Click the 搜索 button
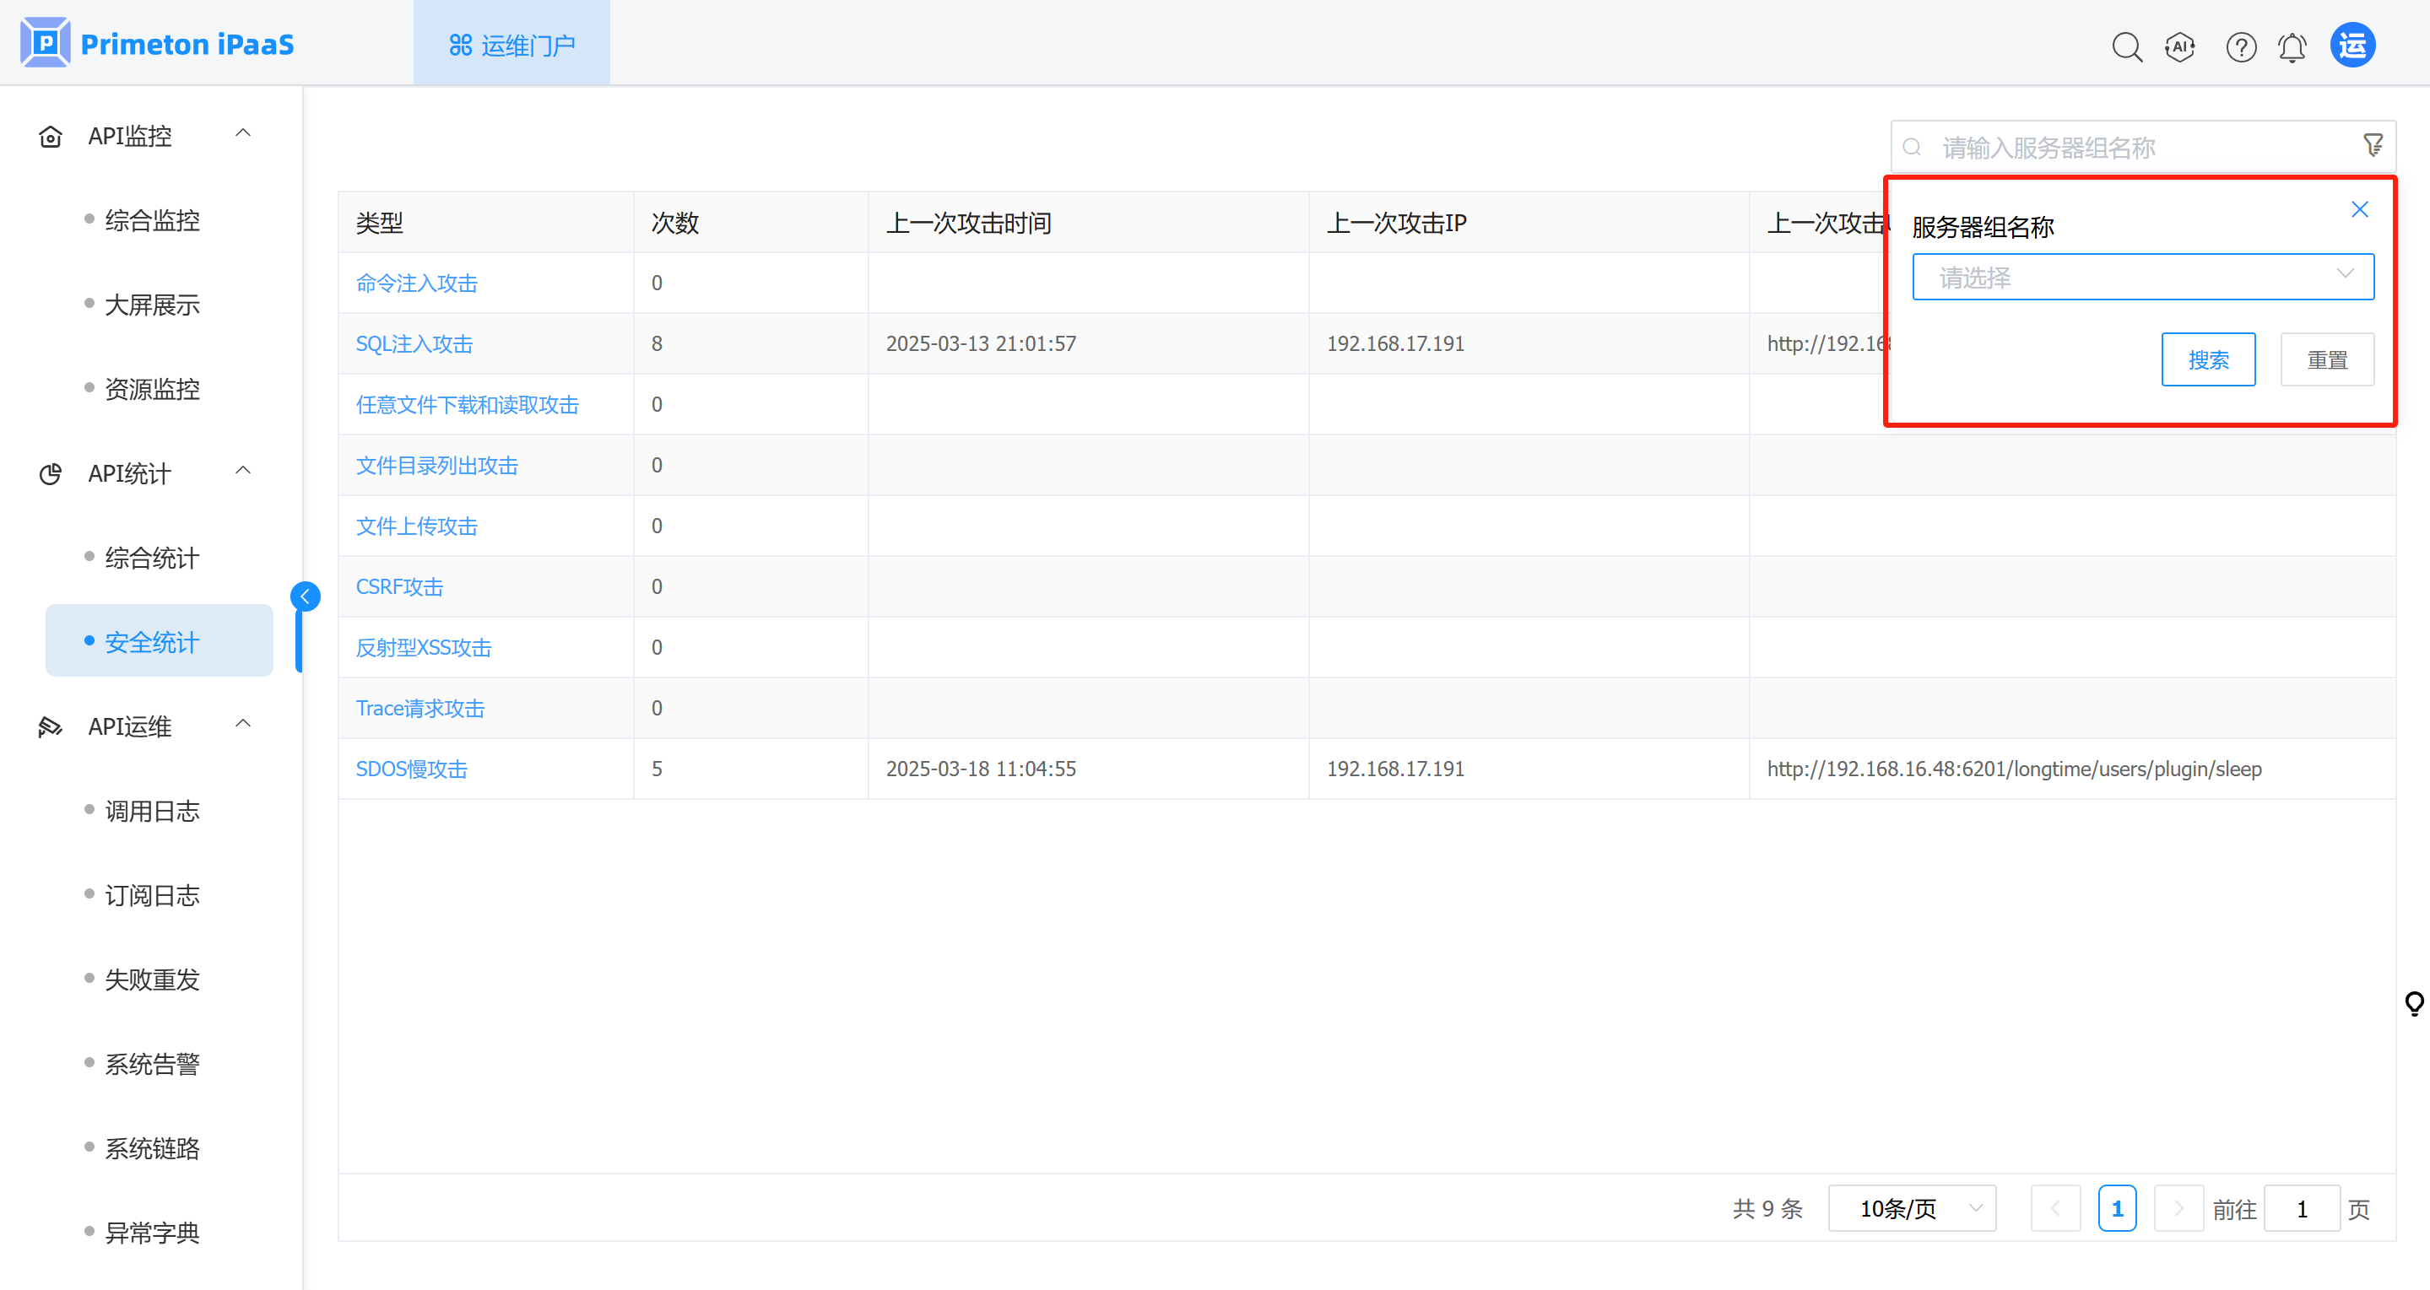Viewport: 2430px width, 1290px height. pos(2207,359)
